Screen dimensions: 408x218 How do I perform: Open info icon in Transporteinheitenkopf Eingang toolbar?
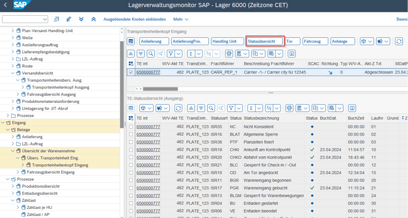(292, 54)
